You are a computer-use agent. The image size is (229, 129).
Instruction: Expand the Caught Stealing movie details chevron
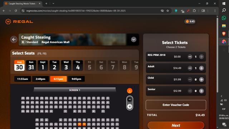pyautogui.click(x=133, y=39)
